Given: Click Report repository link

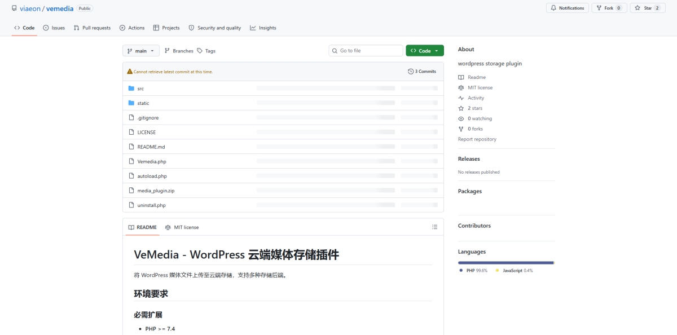Looking at the screenshot, I should 477,139.
